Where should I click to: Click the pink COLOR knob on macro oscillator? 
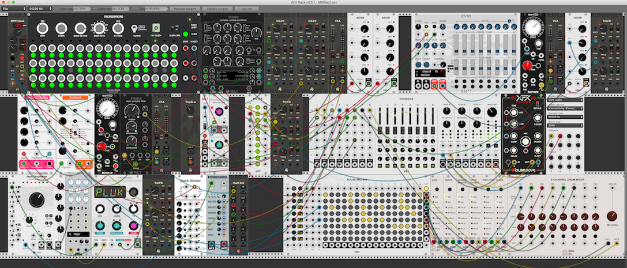pyautogui.click(x=133, y=226)
